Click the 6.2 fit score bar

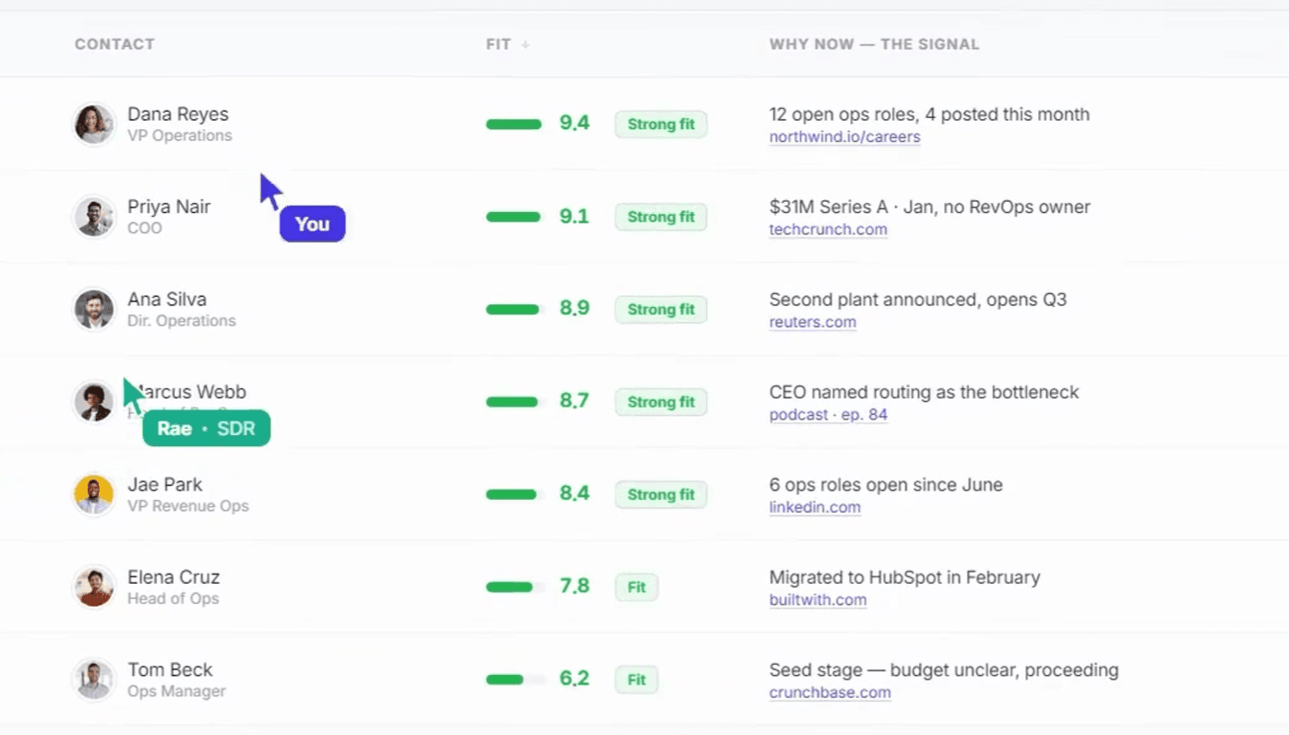(x=514, y=680)
